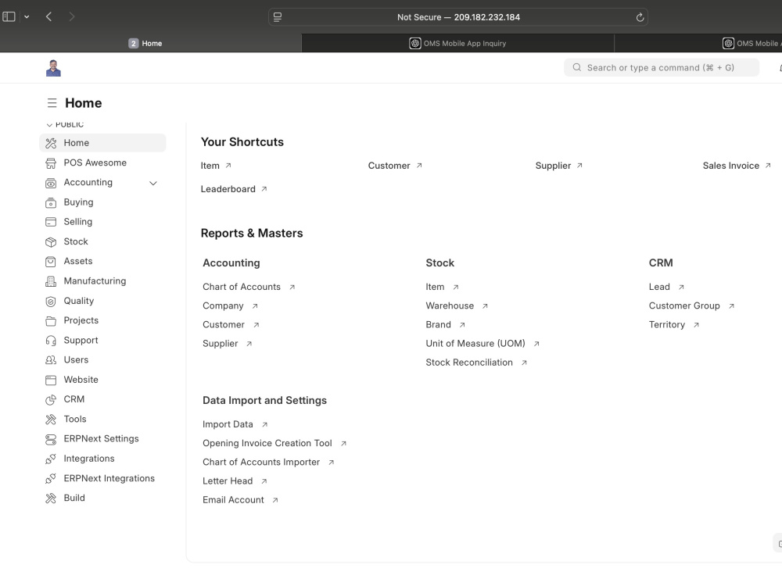
Task: Open the Item shortcut
Action: (216, 166)
